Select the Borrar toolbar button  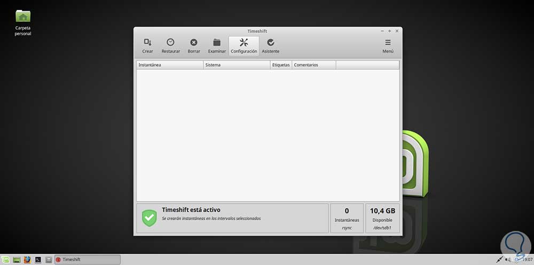[x=194, y=46]
